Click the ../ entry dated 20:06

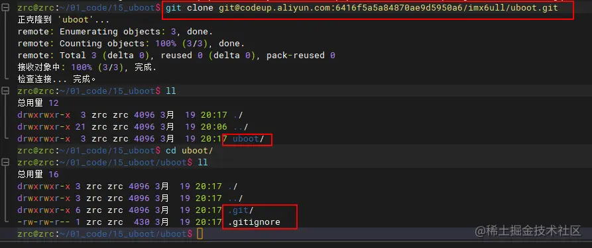point(241,126)
